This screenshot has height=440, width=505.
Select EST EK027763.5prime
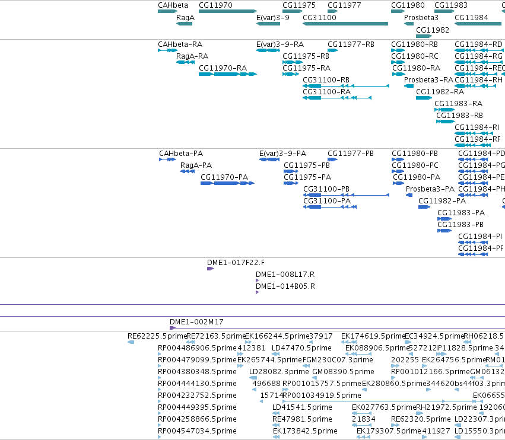click(x=384, y=407)
